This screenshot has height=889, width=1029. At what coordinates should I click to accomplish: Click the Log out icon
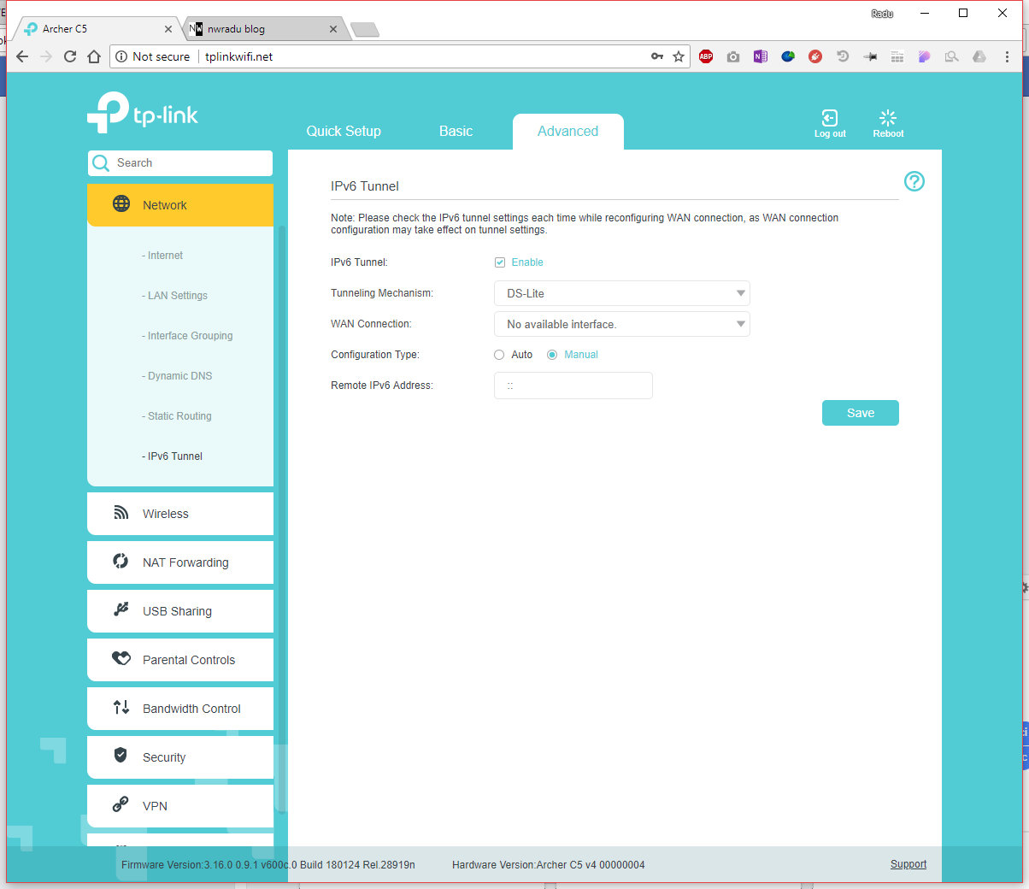tap(829, 119)
